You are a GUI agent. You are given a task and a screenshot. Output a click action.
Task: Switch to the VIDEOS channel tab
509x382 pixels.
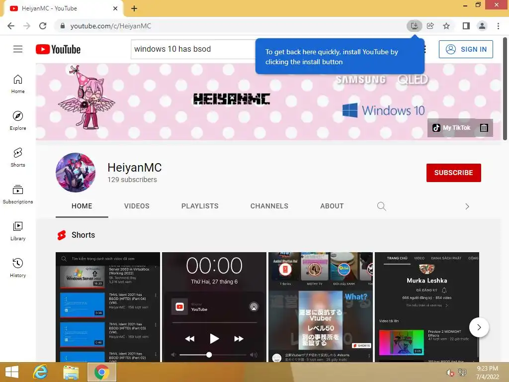tap(137, 206)
